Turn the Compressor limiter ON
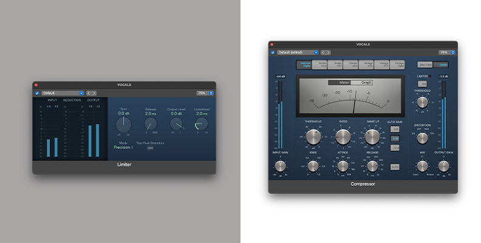The width and height of the screenshot is (481, 243). pos(423,84)
